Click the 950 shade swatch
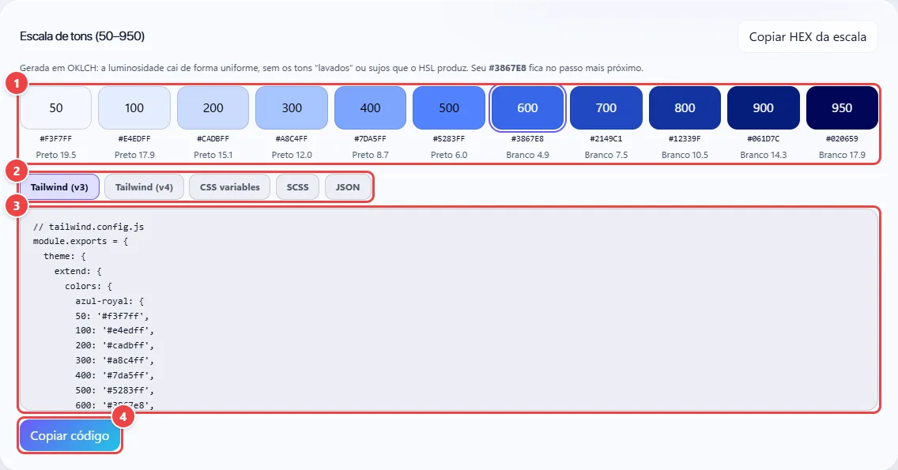 pyautogui.click(x=842, y=107)
